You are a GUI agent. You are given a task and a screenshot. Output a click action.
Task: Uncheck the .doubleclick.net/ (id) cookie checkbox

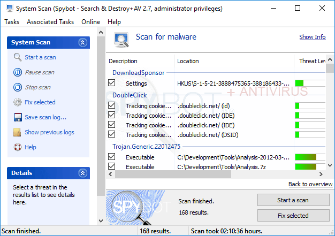point(111,105)
